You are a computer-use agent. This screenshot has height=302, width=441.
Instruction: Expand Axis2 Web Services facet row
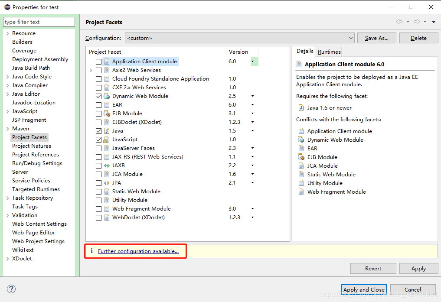[x=91, y=70]
